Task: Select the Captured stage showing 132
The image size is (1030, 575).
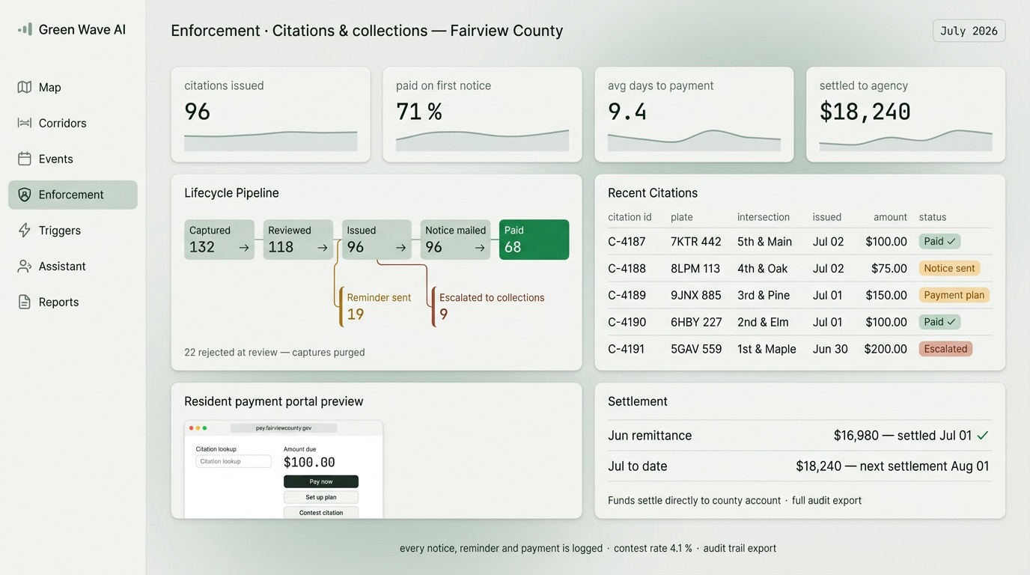Action: tap(219, 240)
